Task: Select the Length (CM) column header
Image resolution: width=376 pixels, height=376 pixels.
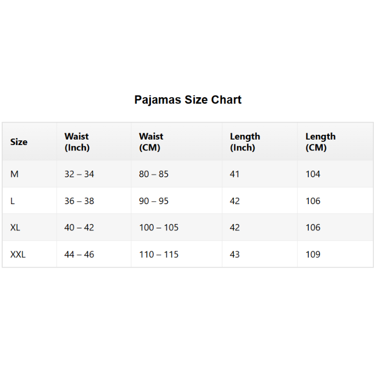Action: point(320,142)
